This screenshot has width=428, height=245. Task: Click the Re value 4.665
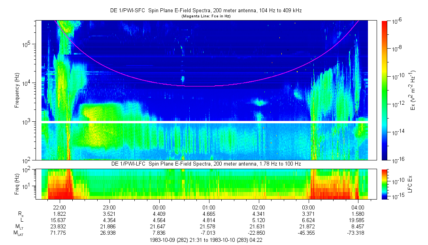point(209,213)
